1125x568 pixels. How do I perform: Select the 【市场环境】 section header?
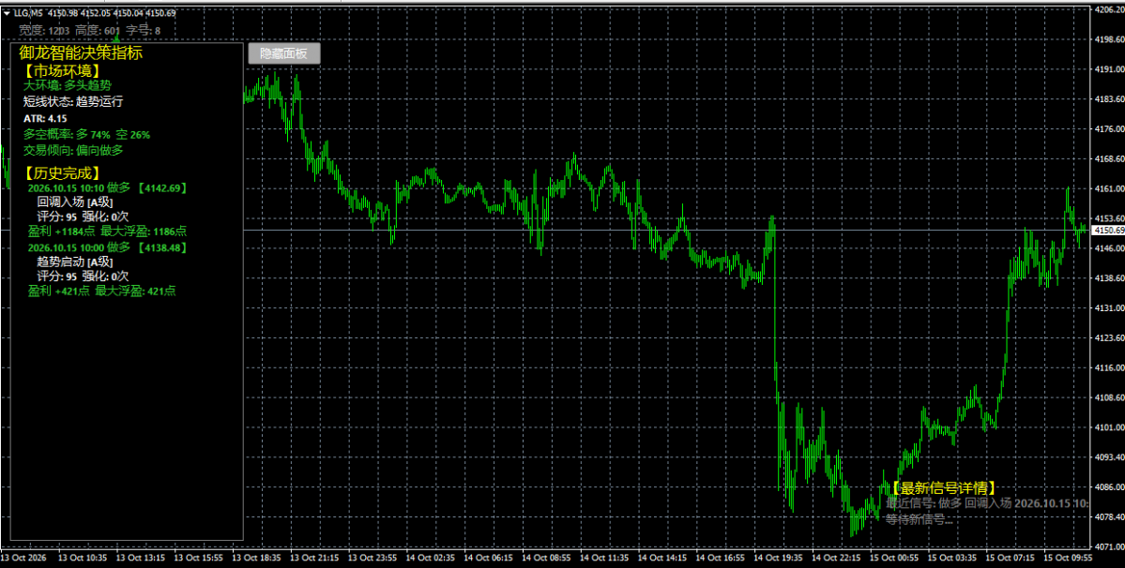[x=61, y=70]
